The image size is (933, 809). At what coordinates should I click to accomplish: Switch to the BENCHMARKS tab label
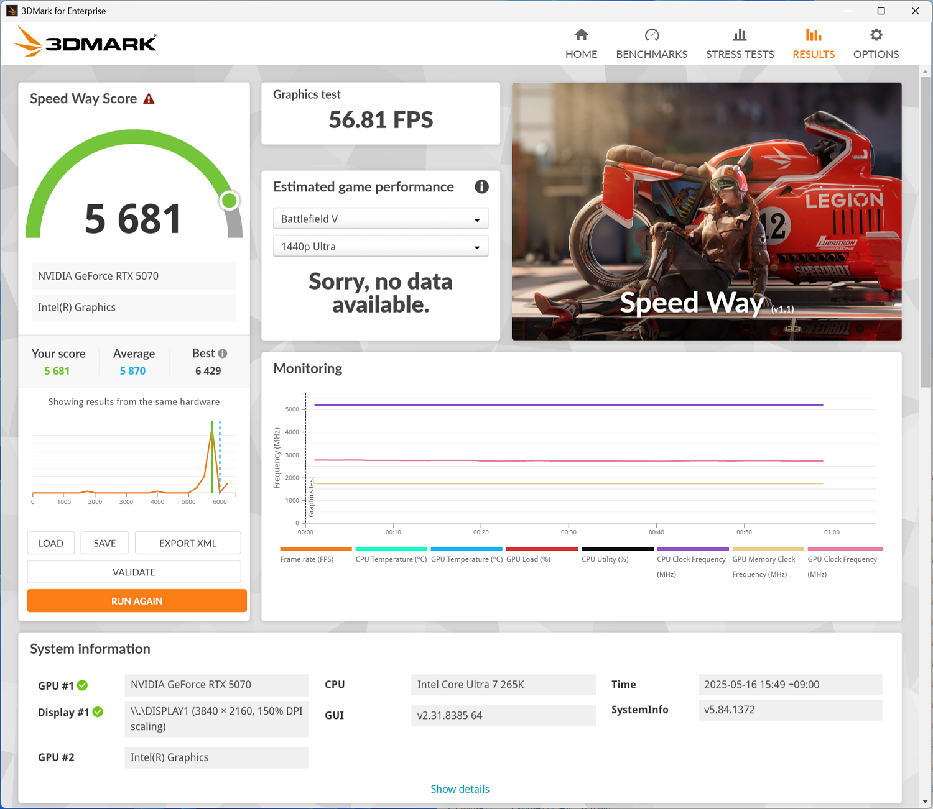pyautogui.click(x=651, y=54)
